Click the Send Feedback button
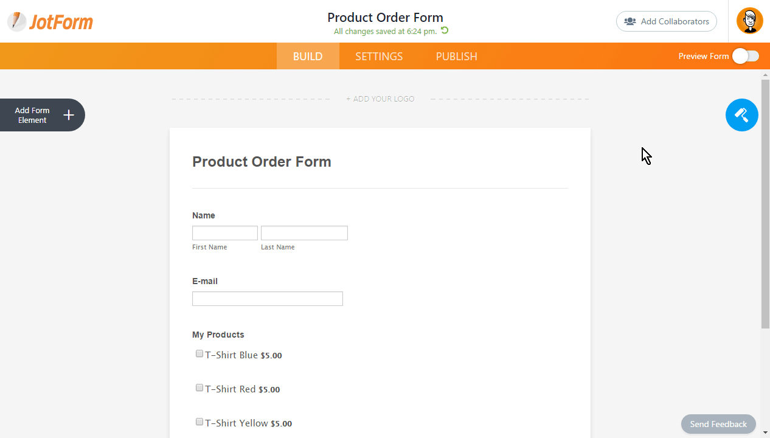770x438 pixels. pos(718,424)
